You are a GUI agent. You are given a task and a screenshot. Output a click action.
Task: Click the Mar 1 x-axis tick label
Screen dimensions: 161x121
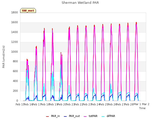click(x=137, y=104)
